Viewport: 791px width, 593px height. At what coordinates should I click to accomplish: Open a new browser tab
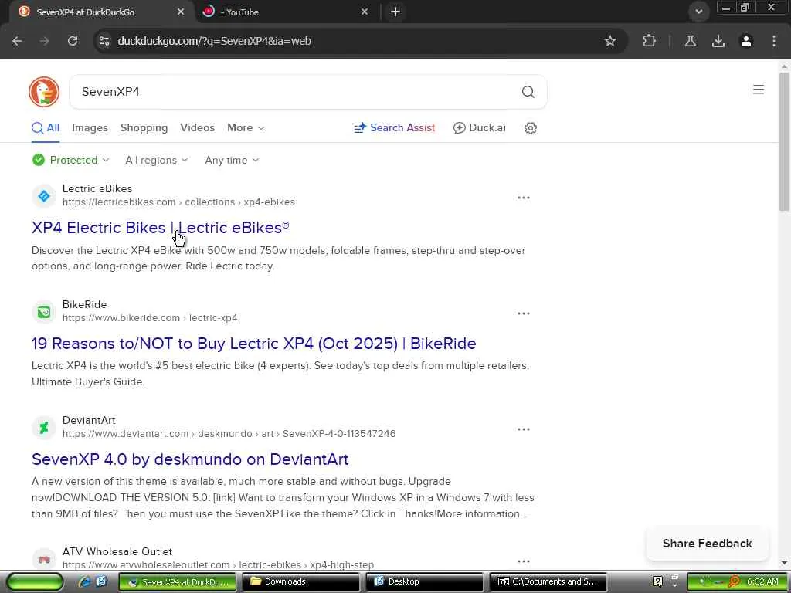tap(395, 12)
